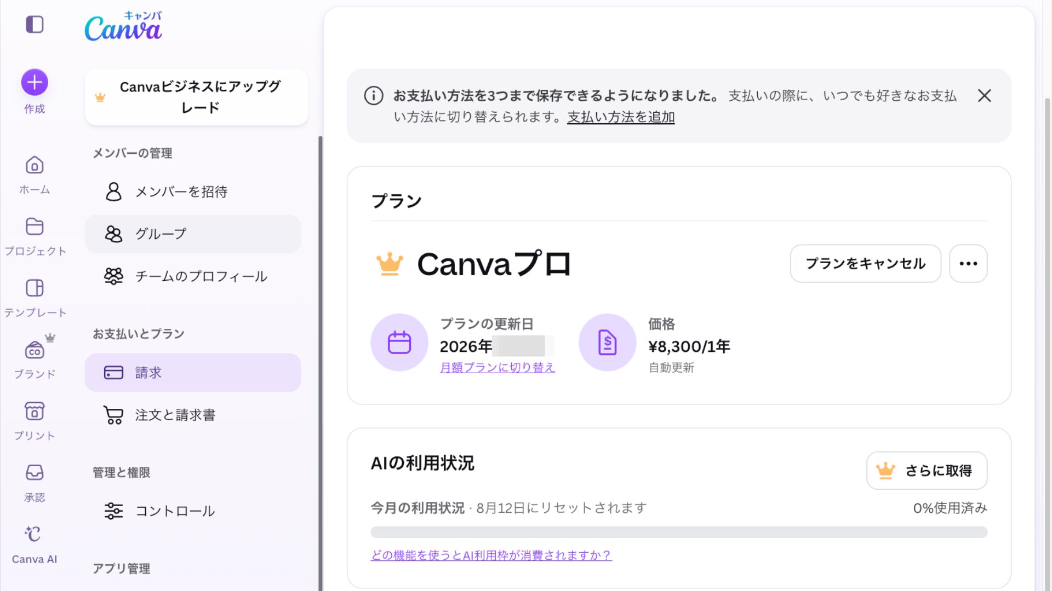The height and width of the screenshot is (591, 1052).
Task: Open the three-dot plan options menu
Action: [x=968, y=264]
